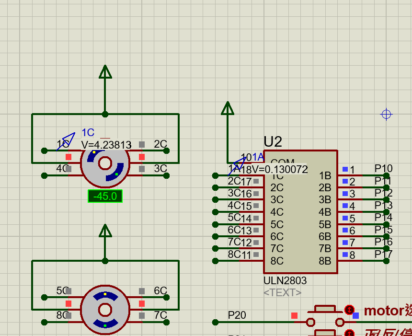412x336 pixels.
Task: Select the ULN2803 part value label
Action: (x=285, y=281)
